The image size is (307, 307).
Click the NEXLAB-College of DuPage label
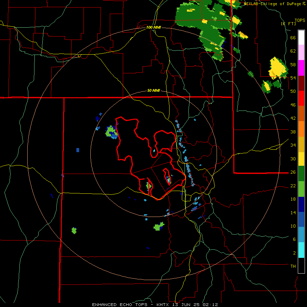tap(272, 4)
